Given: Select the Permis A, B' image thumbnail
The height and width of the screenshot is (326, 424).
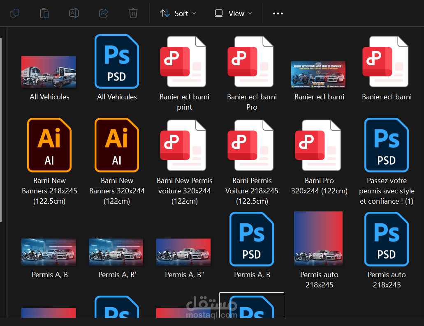Looking at the screenshot, I should point(116,252).
